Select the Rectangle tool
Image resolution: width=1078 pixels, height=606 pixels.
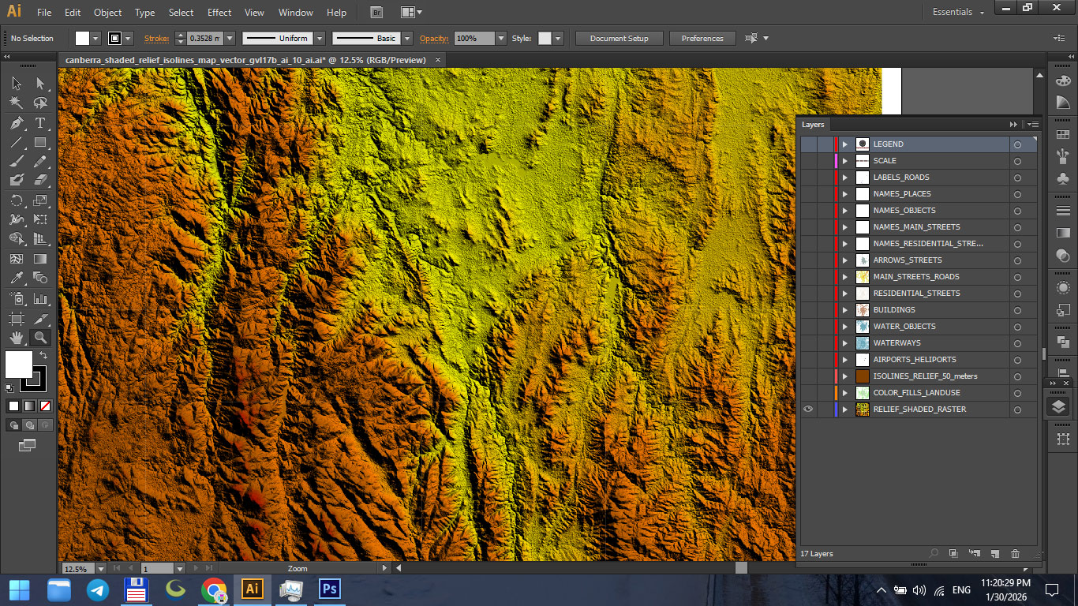tap(39, 143)
